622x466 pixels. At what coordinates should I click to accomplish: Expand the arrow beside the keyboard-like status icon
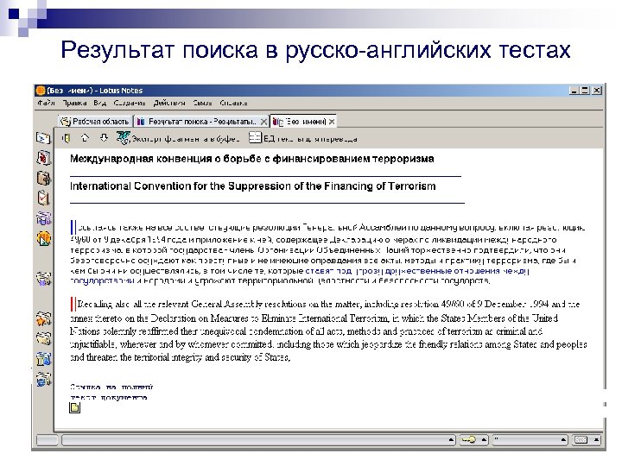pyautogui.click(x=597, y=440)
